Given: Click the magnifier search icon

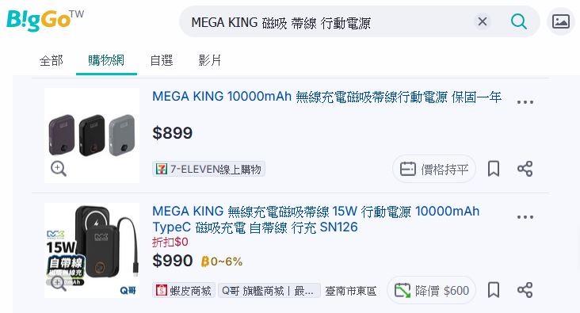Looking at the screenshot, I should tap(519, 21).
